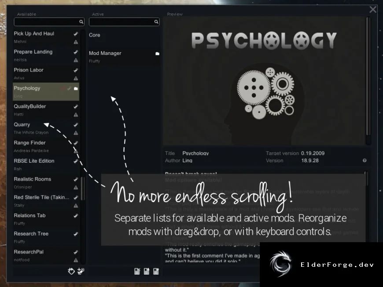Focus the Available mods search field
This screenshot has width=383, height=287.
coord(49,22)
